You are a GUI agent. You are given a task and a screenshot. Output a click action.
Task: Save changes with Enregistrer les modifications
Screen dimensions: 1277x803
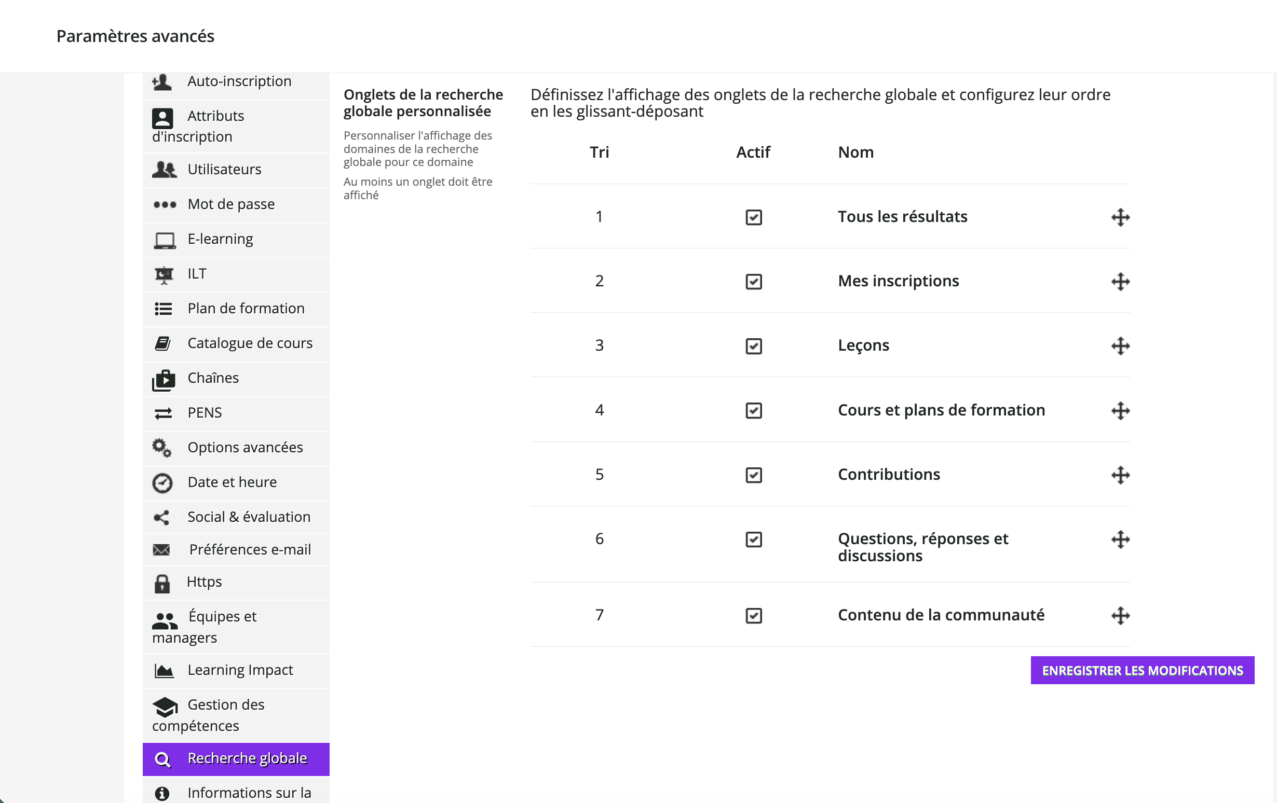click(x=1142, y=671)
